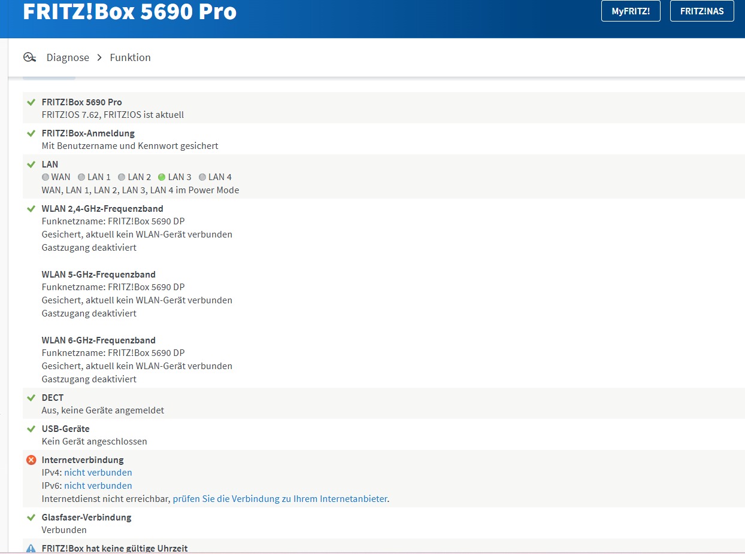Click 'Kein Gerät angeschlossen' text

tap(94, 442)
